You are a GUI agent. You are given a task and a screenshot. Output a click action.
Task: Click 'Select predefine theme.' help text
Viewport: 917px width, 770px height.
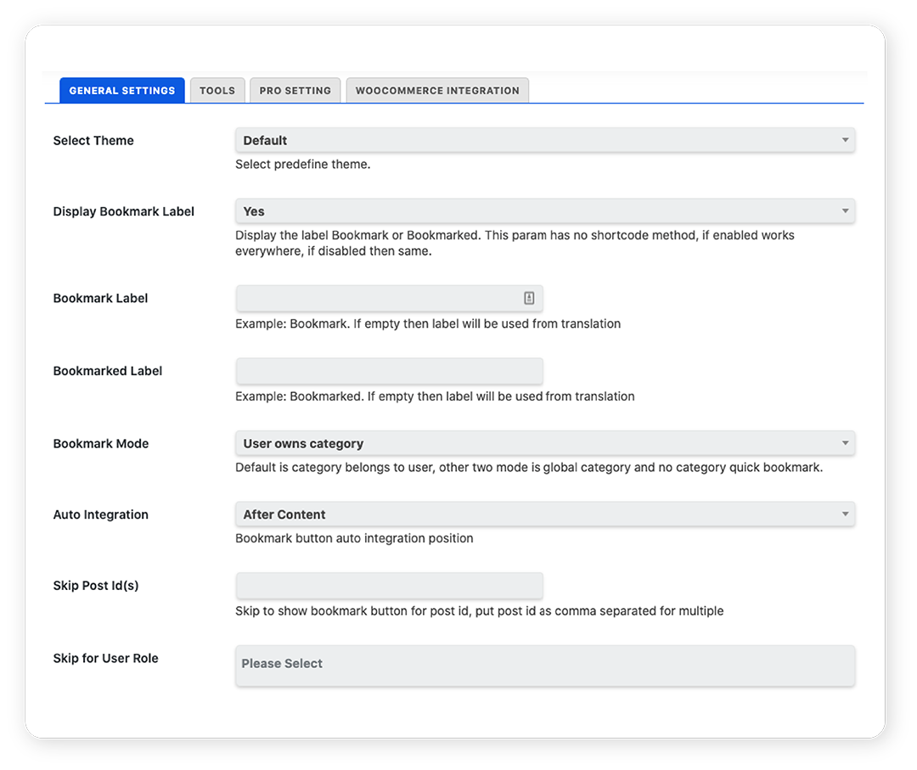(x=303, y=165)
